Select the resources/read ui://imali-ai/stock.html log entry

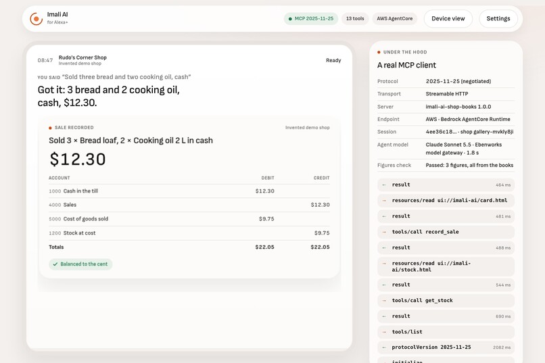[x=446, y=266]
